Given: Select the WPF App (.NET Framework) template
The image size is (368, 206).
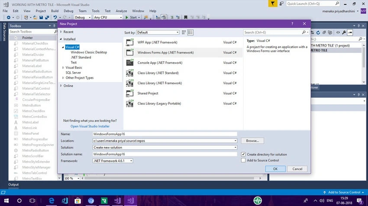Looking at the screenshot, I should click(183, 42).
